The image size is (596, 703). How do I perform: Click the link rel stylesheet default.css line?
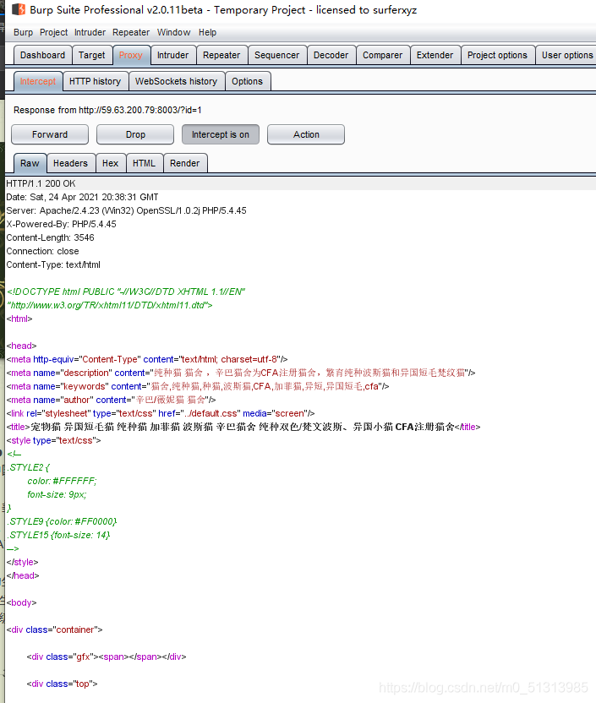pyautogui.click(x=161, y=413)
